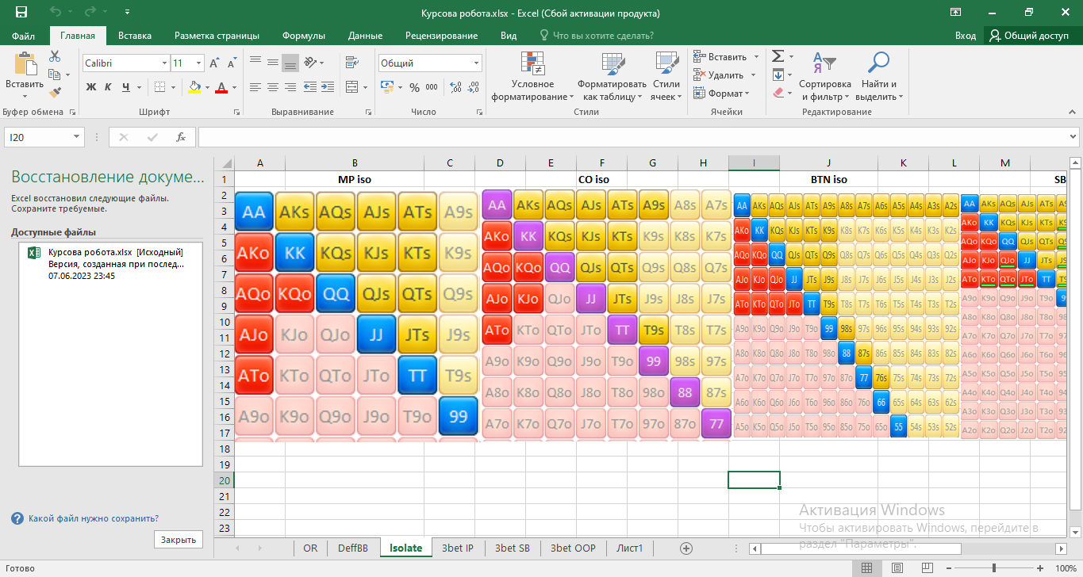Screen dimensions: 1083x577
Task: Open the Файл tab
Action: tap(24, 36)
